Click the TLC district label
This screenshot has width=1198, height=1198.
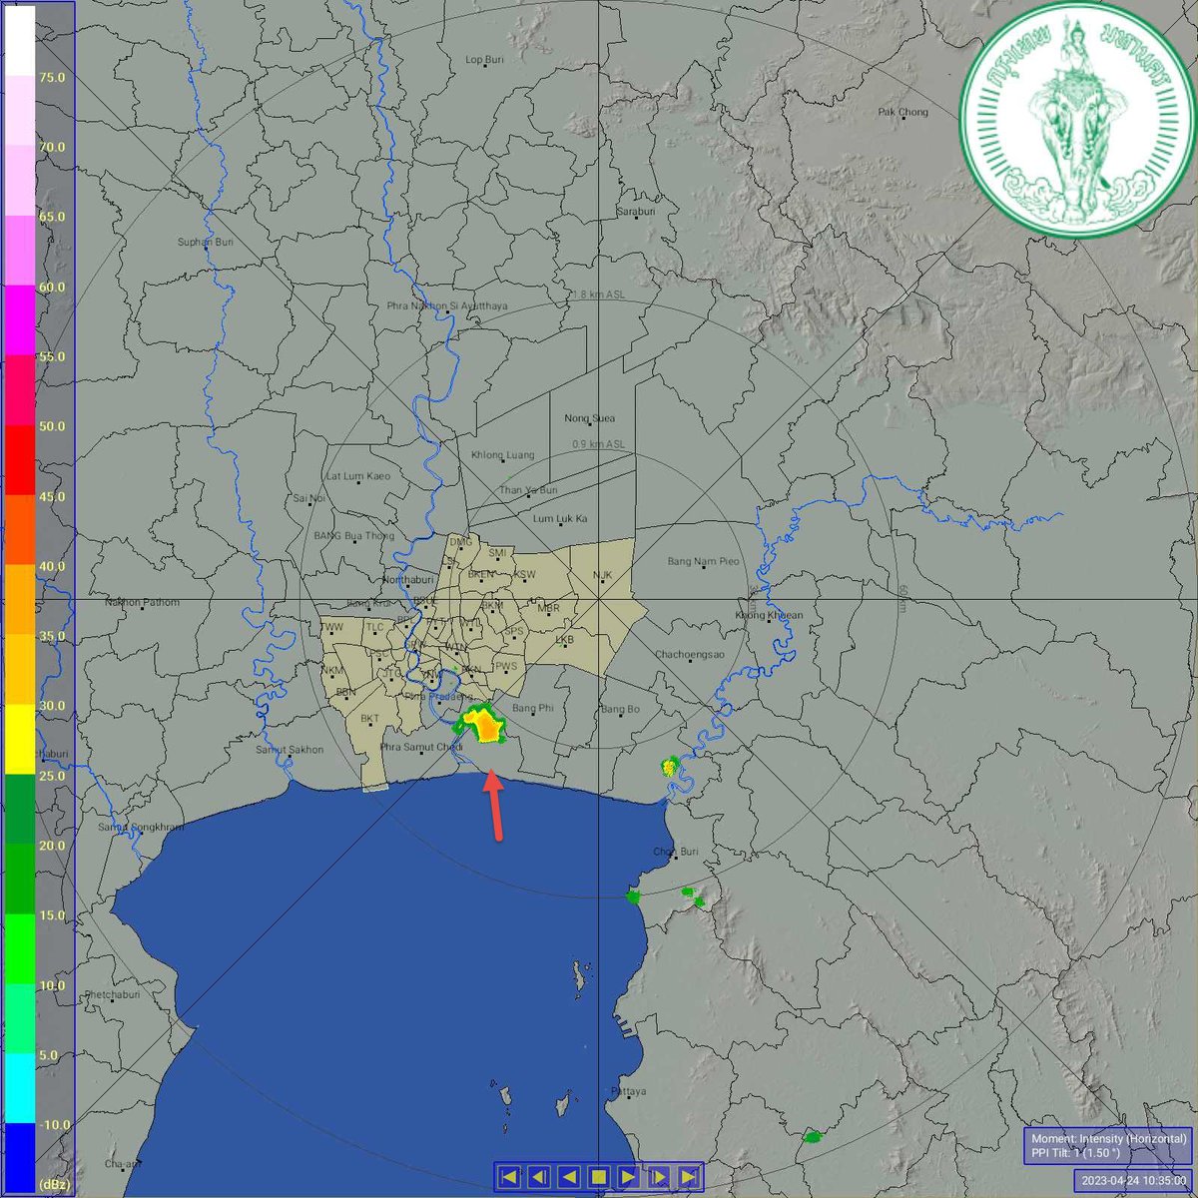374,627
